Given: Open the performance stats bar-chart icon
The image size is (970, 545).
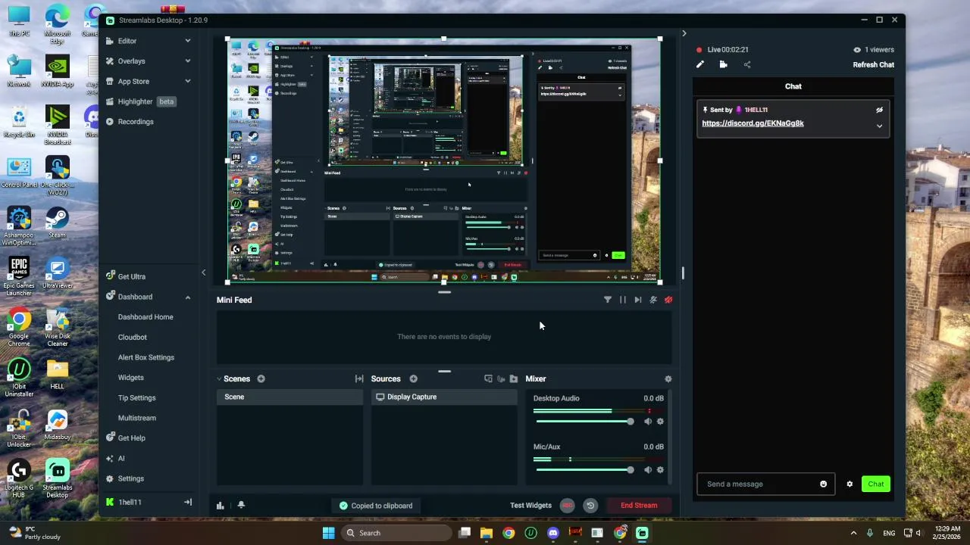Looking at the screenshot, I should pos(221,506).
